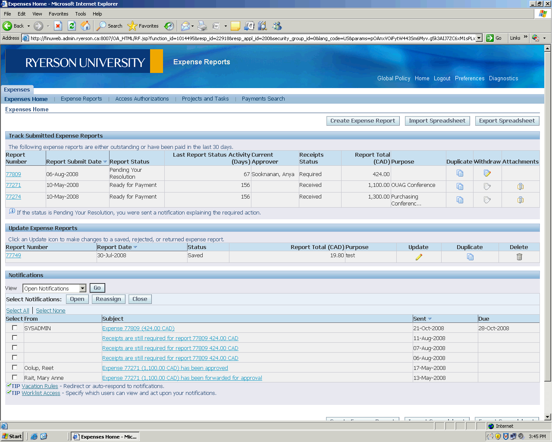Screen dimensions: 552x442
Task: Open the Favorites menu in menu bar
Action: pyautogui.click(x=58, y=14)
